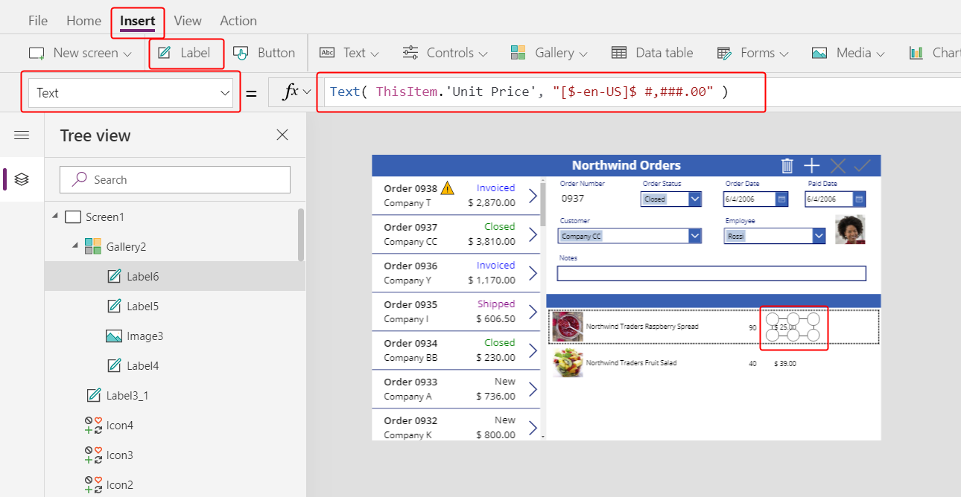The image size is (961, 497).
Task: Open the Order Date calendar picker
Action: [781, 199]
